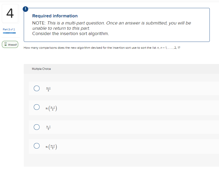Click the hourglass timer icon
This screenshot has height=182, width=219.
[x=6, y=44]
